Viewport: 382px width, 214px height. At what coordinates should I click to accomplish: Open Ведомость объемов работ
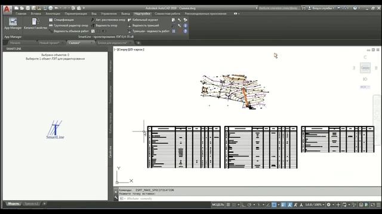[69, 31]
